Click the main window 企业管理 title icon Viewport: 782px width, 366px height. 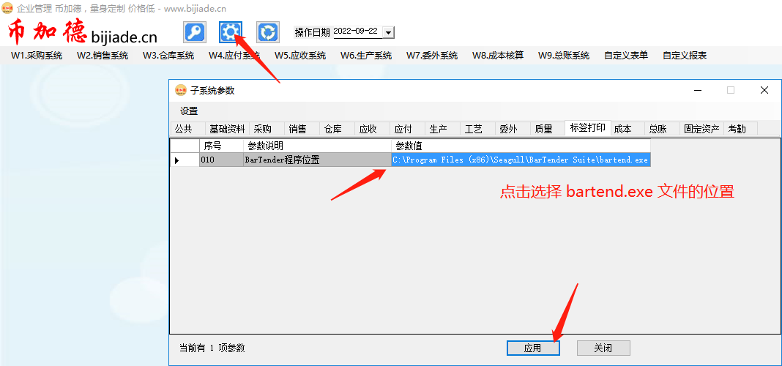[7, 8]
